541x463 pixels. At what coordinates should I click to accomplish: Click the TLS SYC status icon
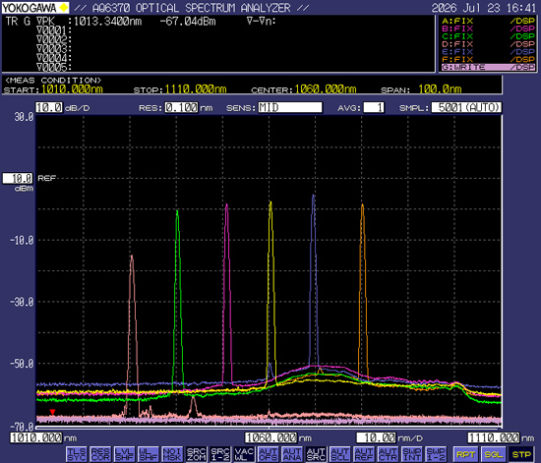click(77, 454)
